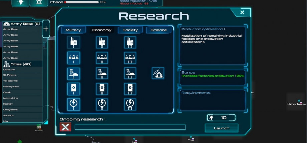Select workforce research tier II icon
The image size is (307, 143).
click(x=102, y=58)
